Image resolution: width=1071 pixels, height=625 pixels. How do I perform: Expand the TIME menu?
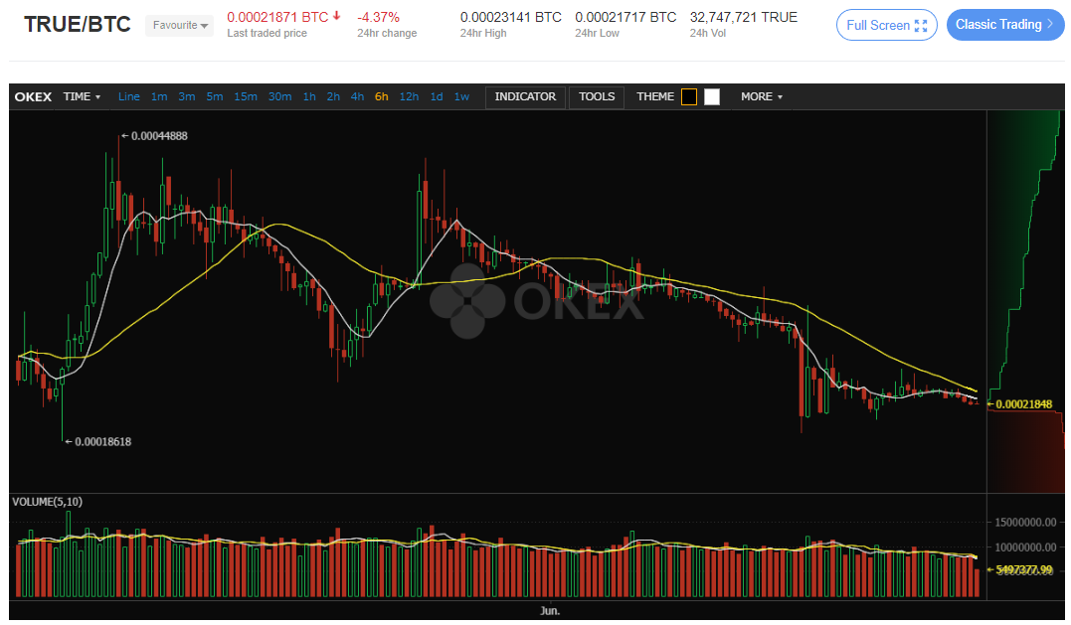click(x=82, y=97)
